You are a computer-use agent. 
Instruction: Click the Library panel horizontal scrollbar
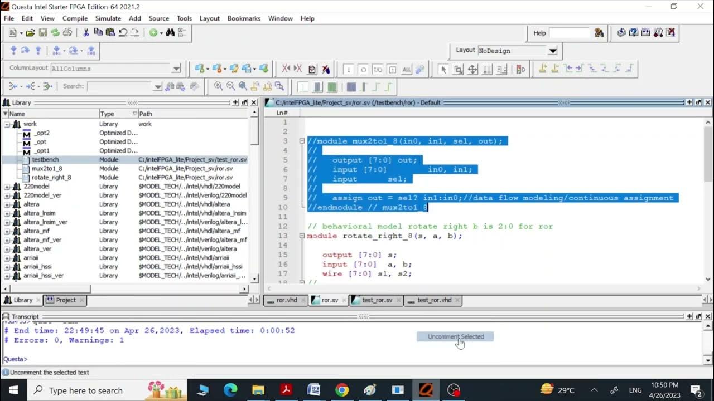click(x=126, y=289)
